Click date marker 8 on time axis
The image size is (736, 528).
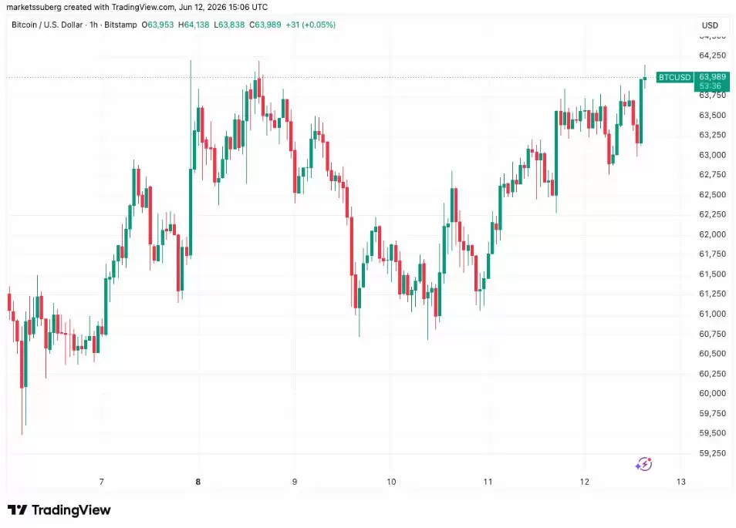[x=198, y=482]
